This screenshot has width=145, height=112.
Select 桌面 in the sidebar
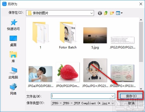[13, 41]
